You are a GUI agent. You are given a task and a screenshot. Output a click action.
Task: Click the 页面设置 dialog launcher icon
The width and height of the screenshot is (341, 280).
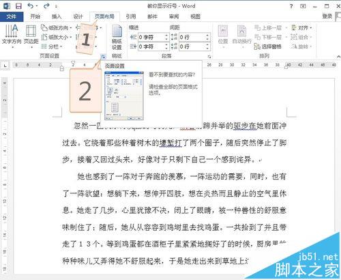point(103,57)
